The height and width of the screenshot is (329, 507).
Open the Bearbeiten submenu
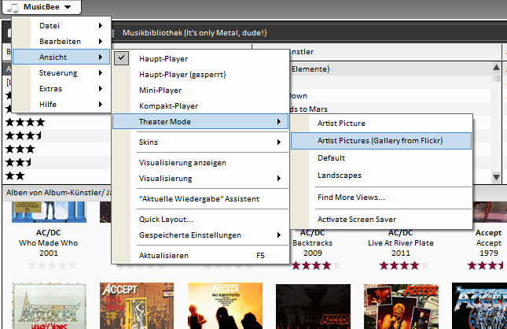61,42
